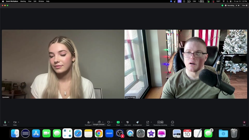
Task: Toggle the camera with the Video button
Action: 15,122
